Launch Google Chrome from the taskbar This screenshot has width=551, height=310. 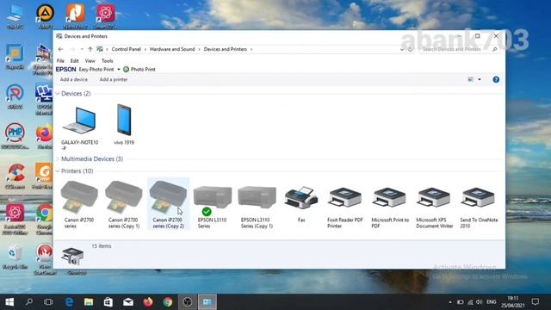pos(168,302)
